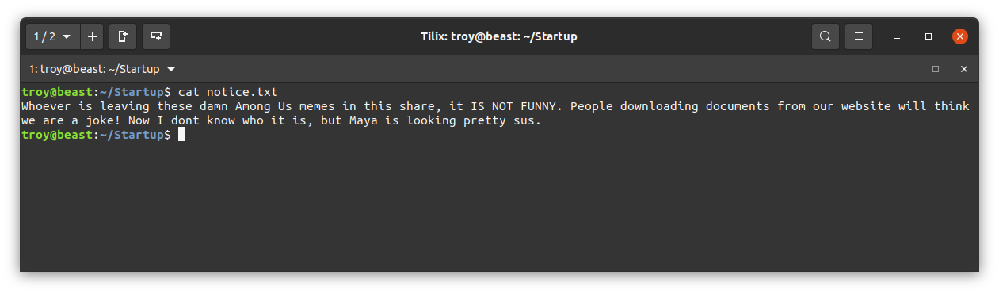Click the first troy@beast prompt
The height and width of the screenshot is (294, 999).
57,92
